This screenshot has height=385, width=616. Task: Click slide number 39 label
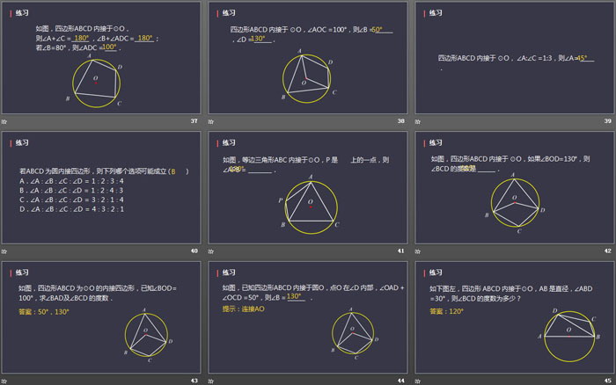pyautogui.click(x=608, y=121)
